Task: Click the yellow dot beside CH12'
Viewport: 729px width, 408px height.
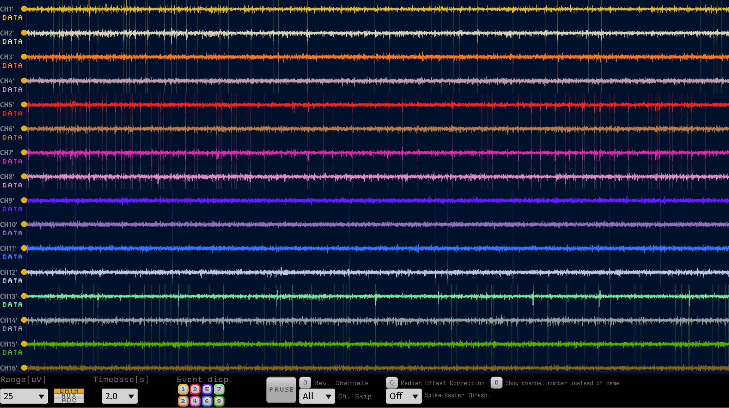Action: tap(24, 272)
